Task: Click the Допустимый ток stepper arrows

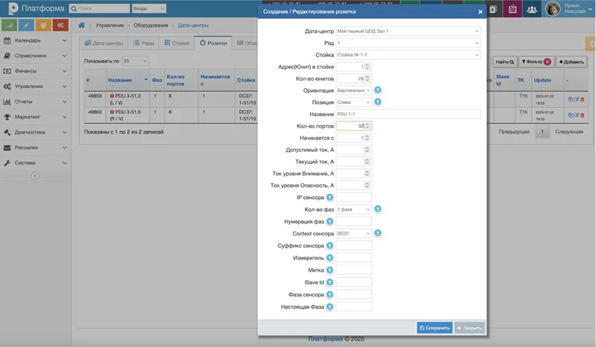Action: [x=367, y=150]
